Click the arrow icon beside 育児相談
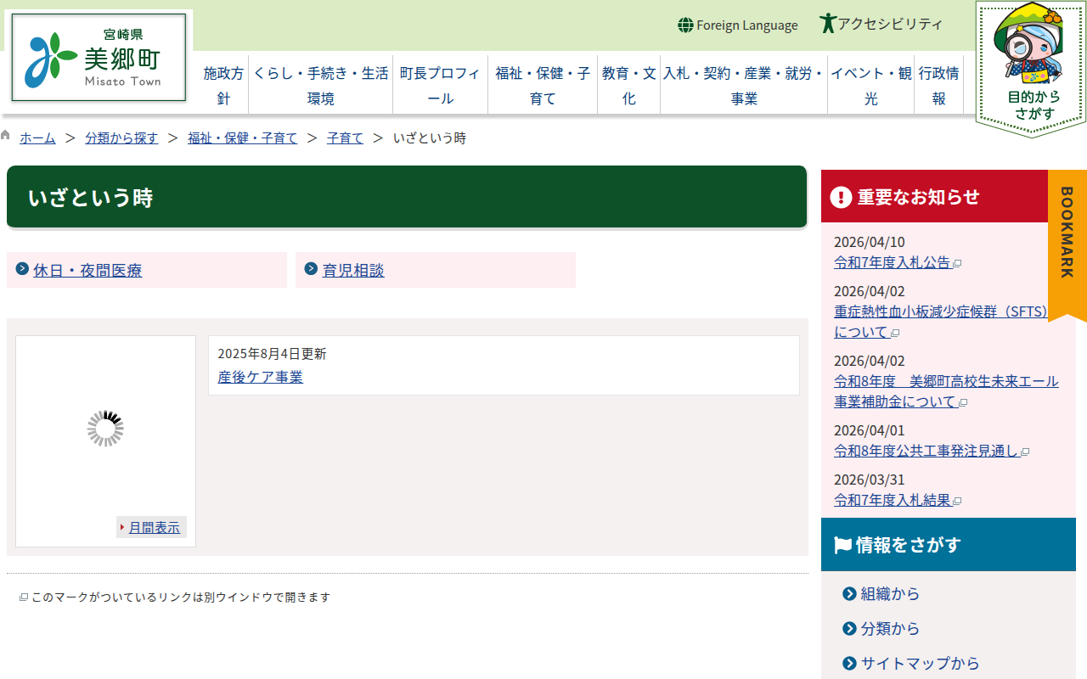 (x=311, y=269)
